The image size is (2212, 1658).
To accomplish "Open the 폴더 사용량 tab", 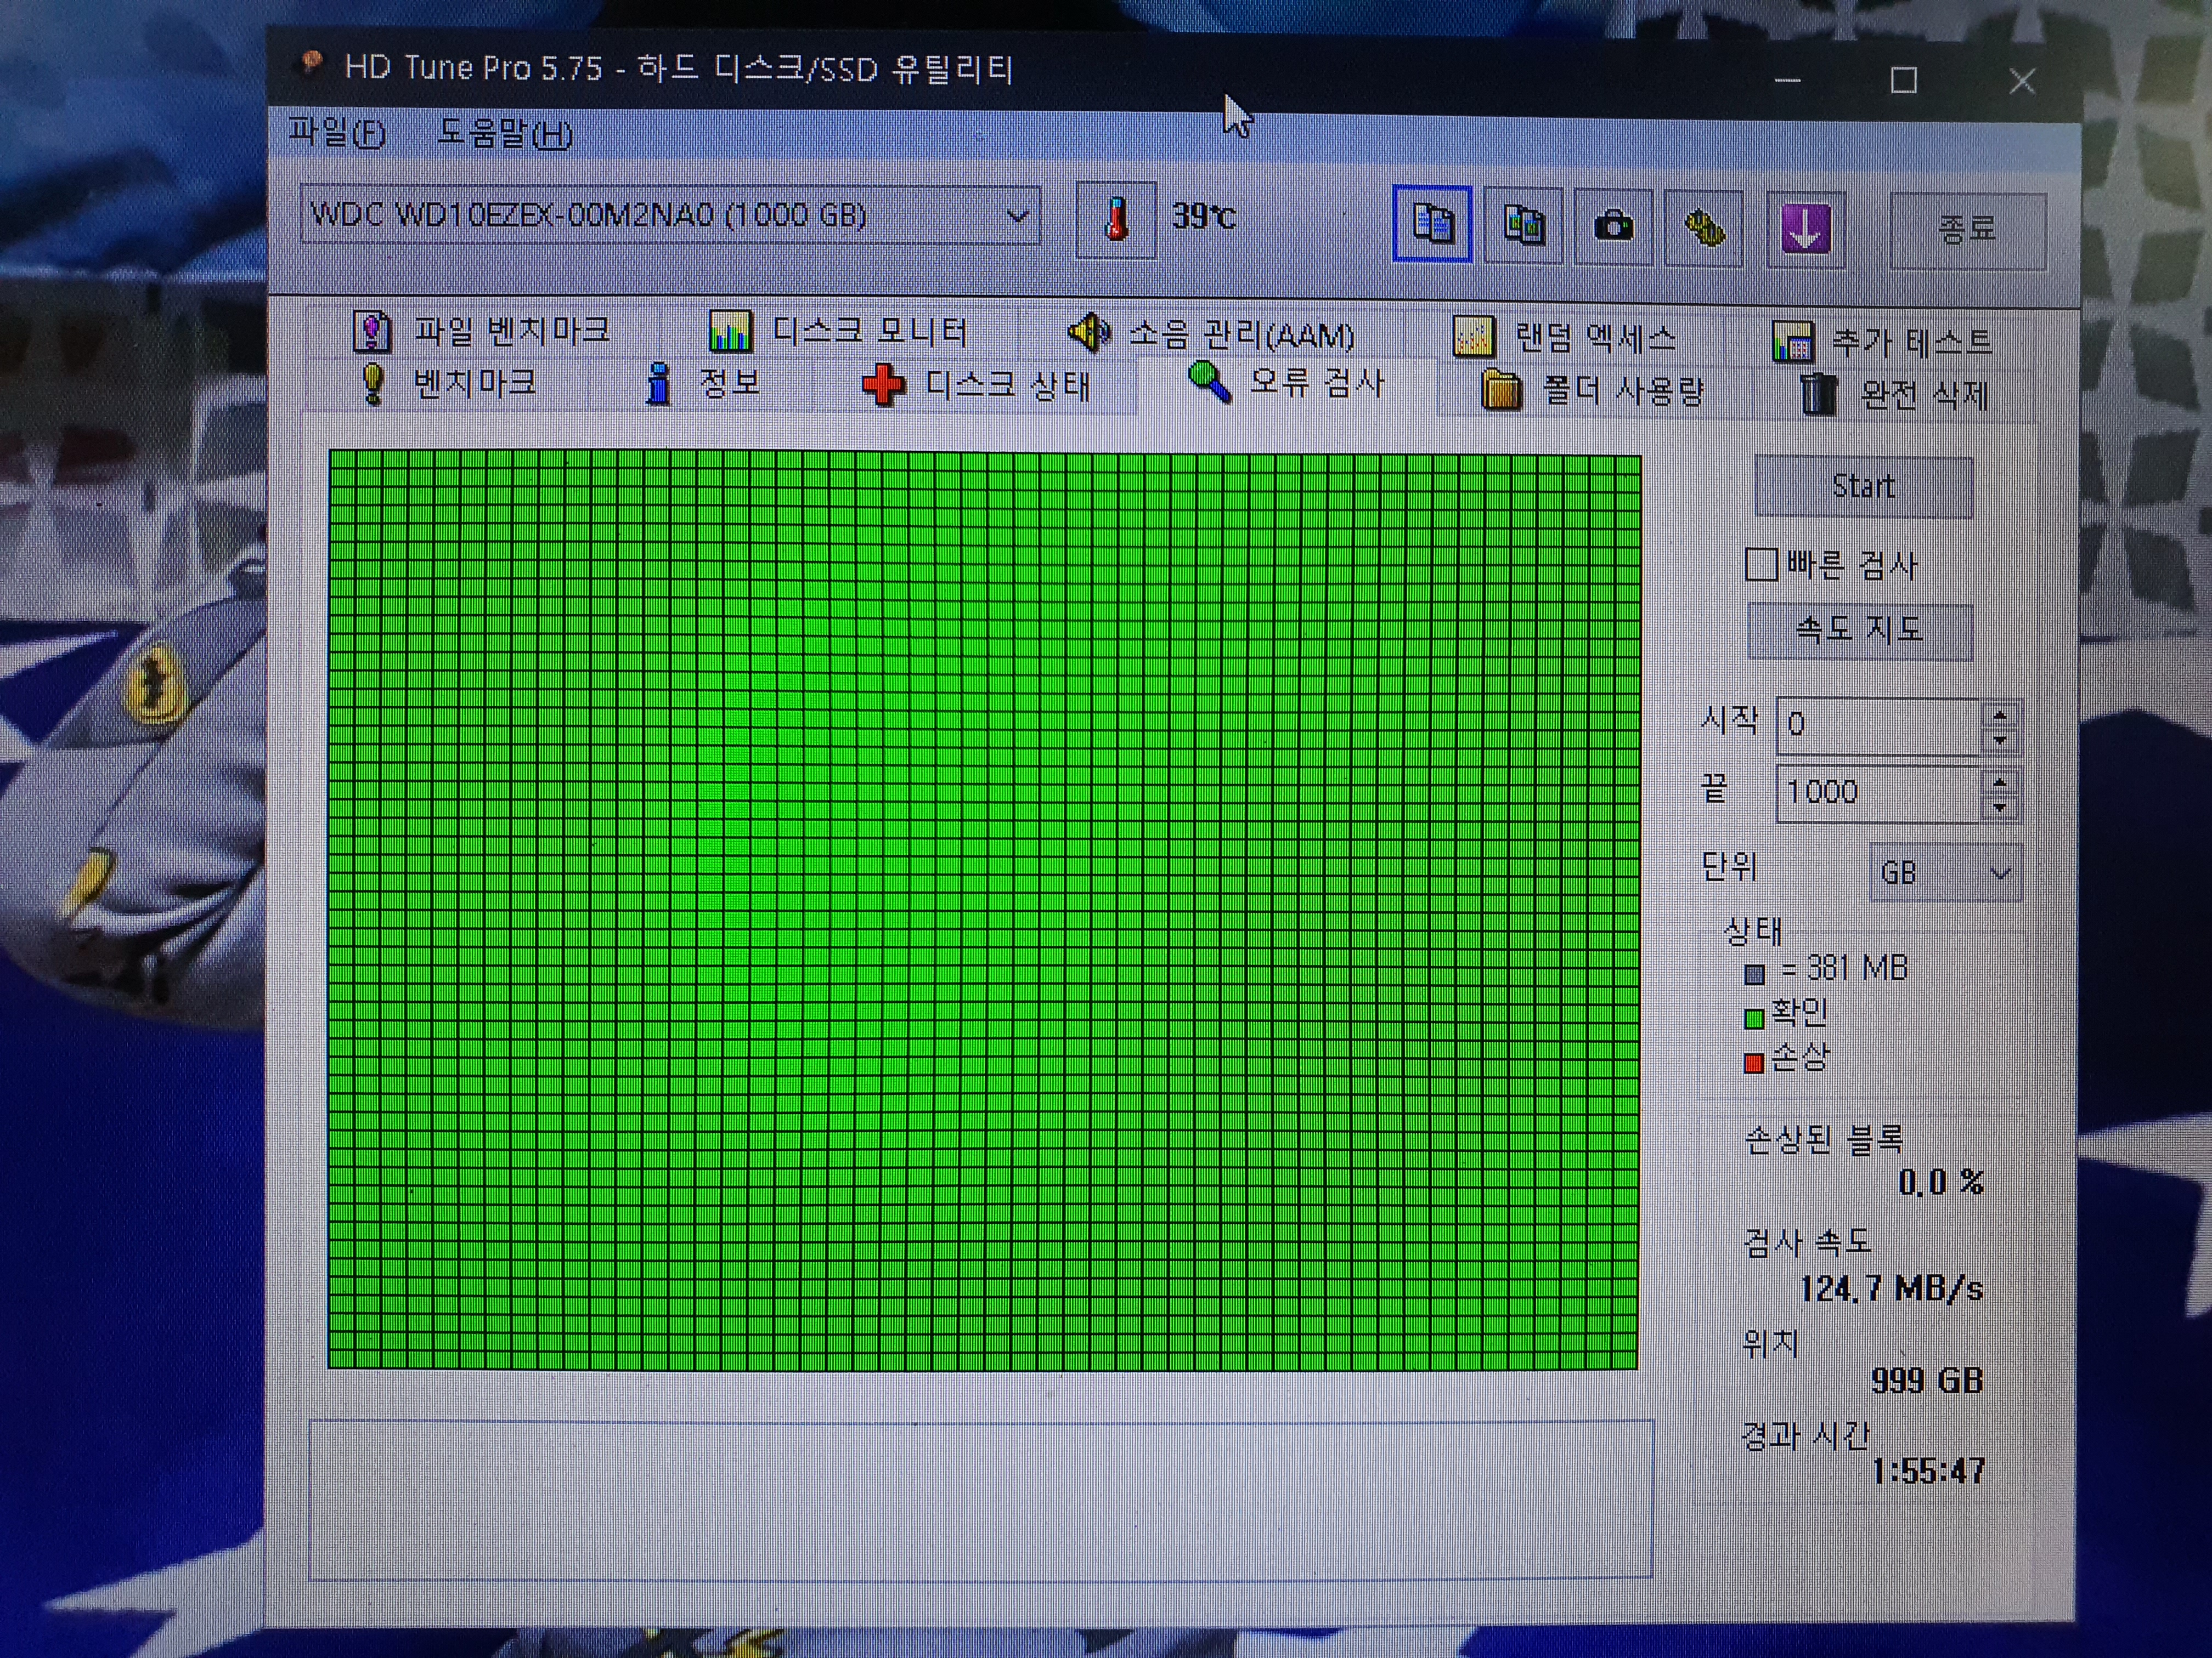I will click(1592, 391).
